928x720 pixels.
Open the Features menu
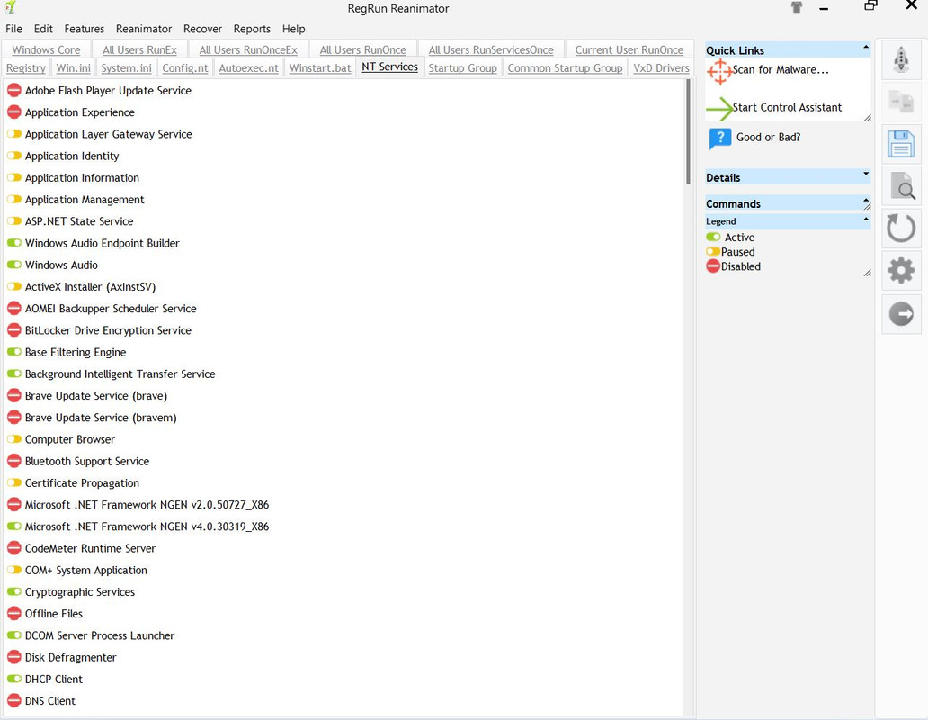(x=84, y=29)
